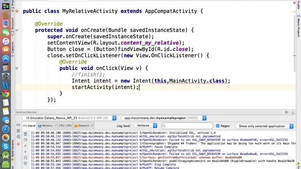Screen dimensions: 301x169
Task: Switch to the Network monitor tab
Action: (x=84, y=126)
